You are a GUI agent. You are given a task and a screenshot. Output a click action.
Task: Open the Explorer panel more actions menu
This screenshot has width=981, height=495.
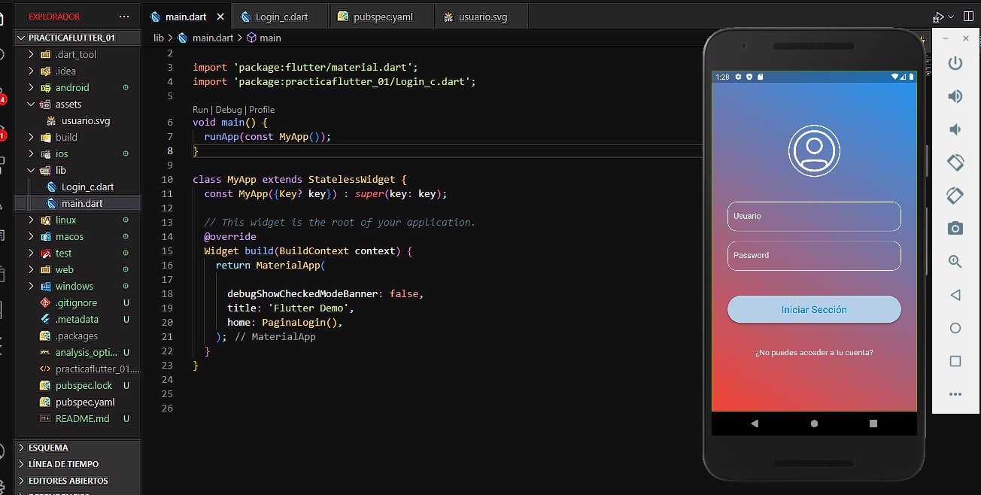click(x=124, y=17)
